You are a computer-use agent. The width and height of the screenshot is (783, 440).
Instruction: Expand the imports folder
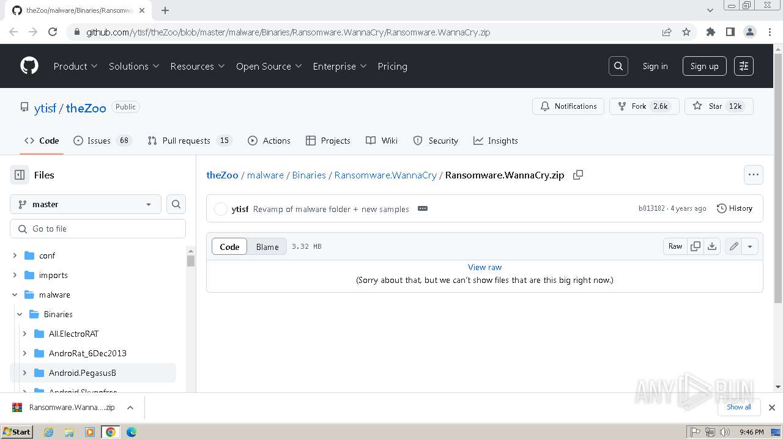tap(15, 275)
